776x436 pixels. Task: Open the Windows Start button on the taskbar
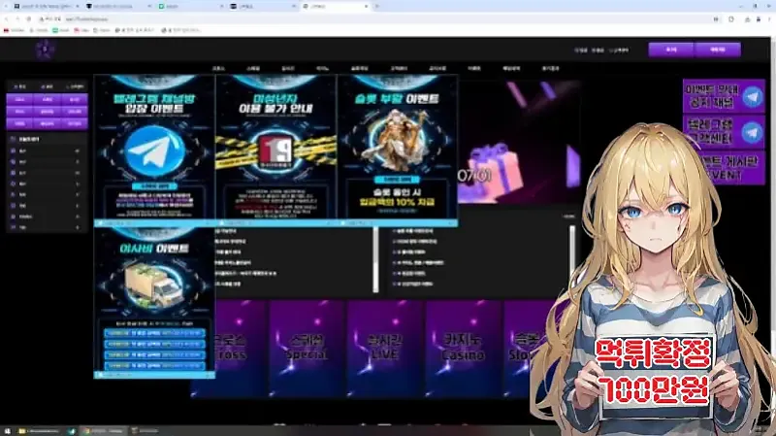pyautogui.click(x=7, y=429)
